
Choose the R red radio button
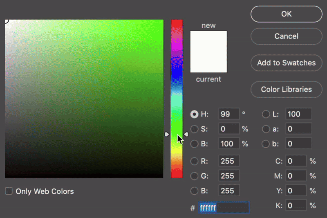tap(195, 161)
